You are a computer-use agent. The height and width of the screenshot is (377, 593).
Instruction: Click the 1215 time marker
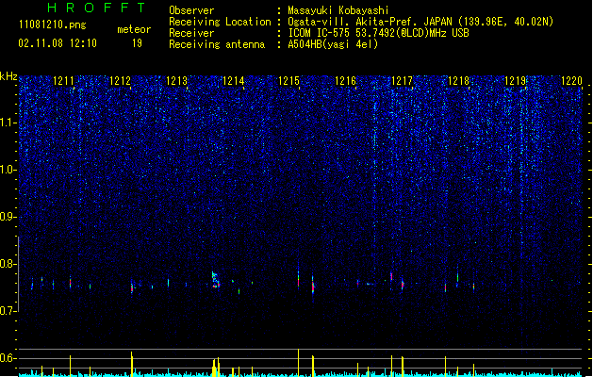tap(288, 81)
